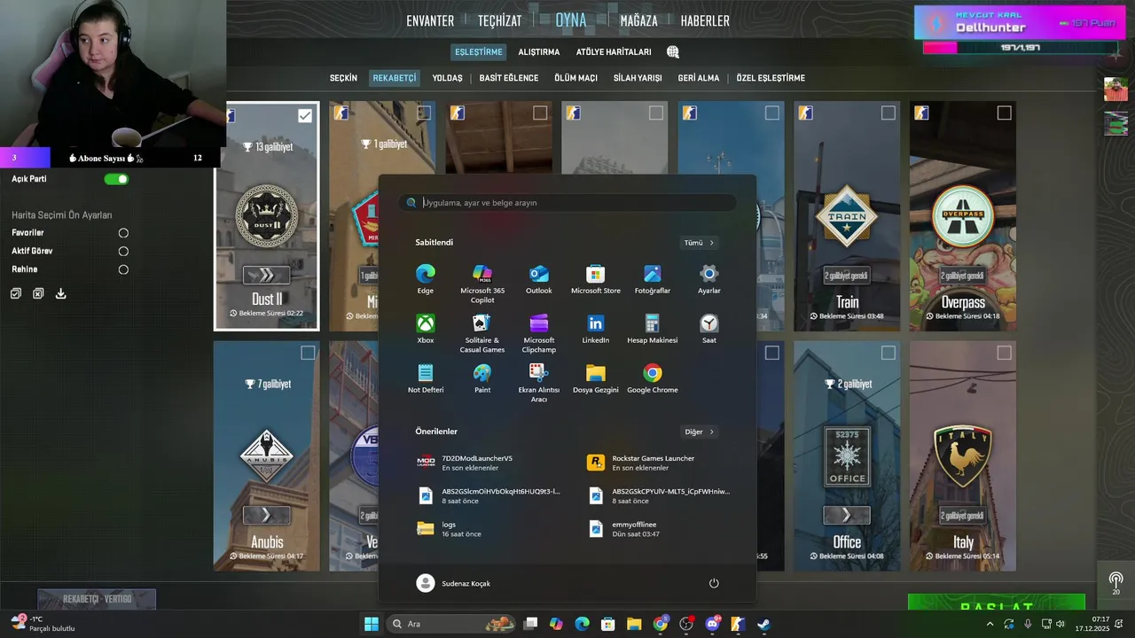1135x638 pixels.
Task: Show hidden system tray icons chevron
Action: [x=990, y=624]
